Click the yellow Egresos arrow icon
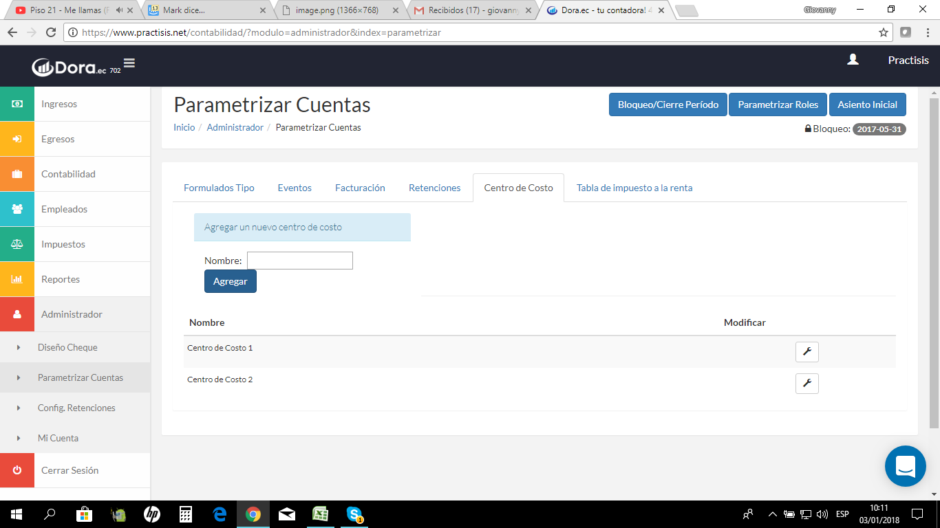Screen dimensions: 940x528 (x=17, y=139)
